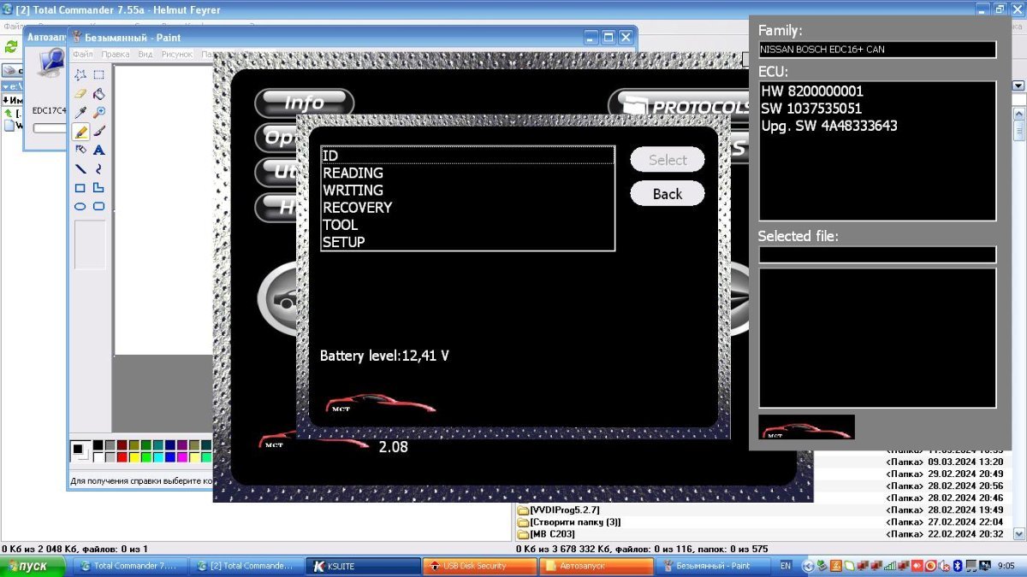This screenshot has height=577, width=1027.
Task: Click the KSuite Back button
Action: pos(668,193)
